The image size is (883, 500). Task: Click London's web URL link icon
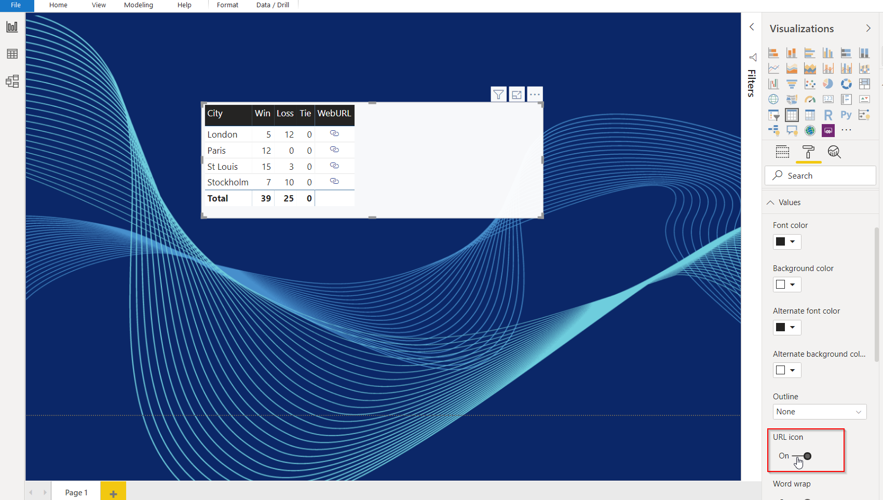click(x=334, y=133)
